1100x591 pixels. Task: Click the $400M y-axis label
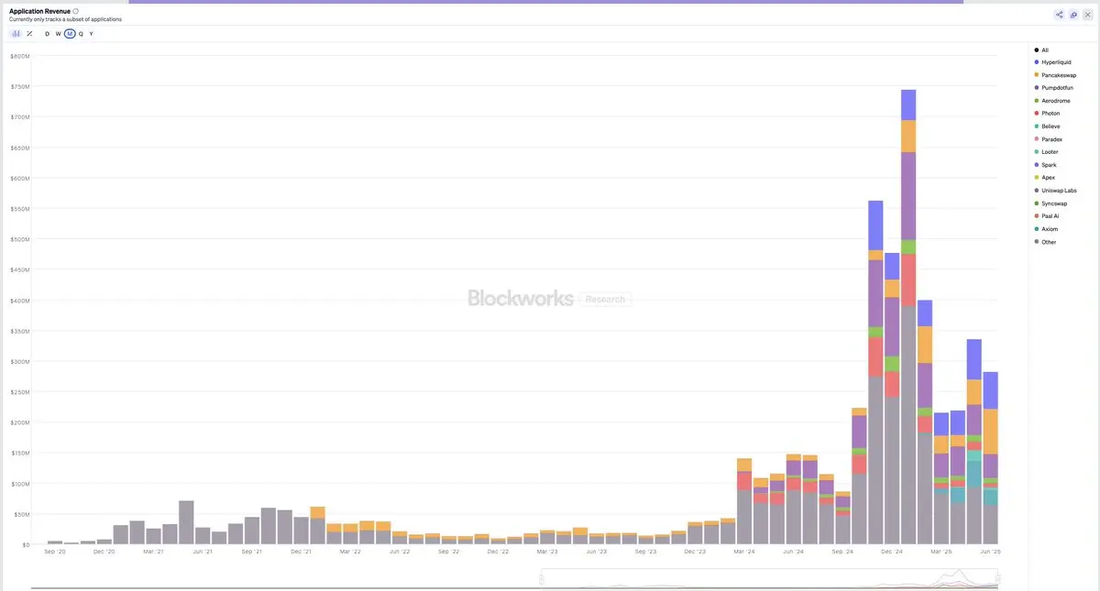(18, 301)
